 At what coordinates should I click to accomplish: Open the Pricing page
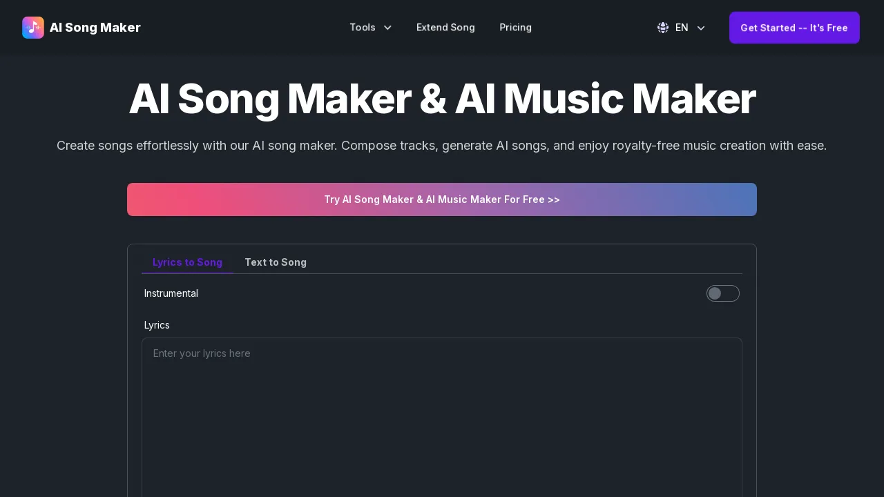coord(515,28)
